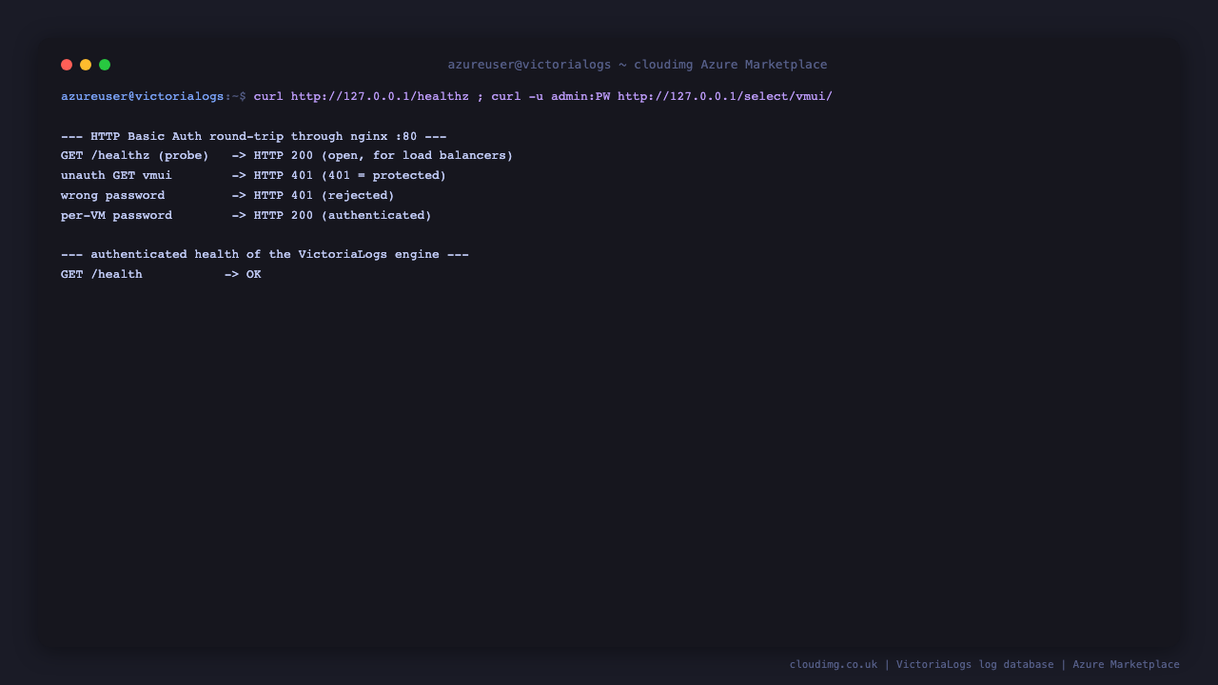Viewport: 1218px width, 685px height.
Task: Click the terminal title azureuser@victorialogs
Action: pos(638,65)
